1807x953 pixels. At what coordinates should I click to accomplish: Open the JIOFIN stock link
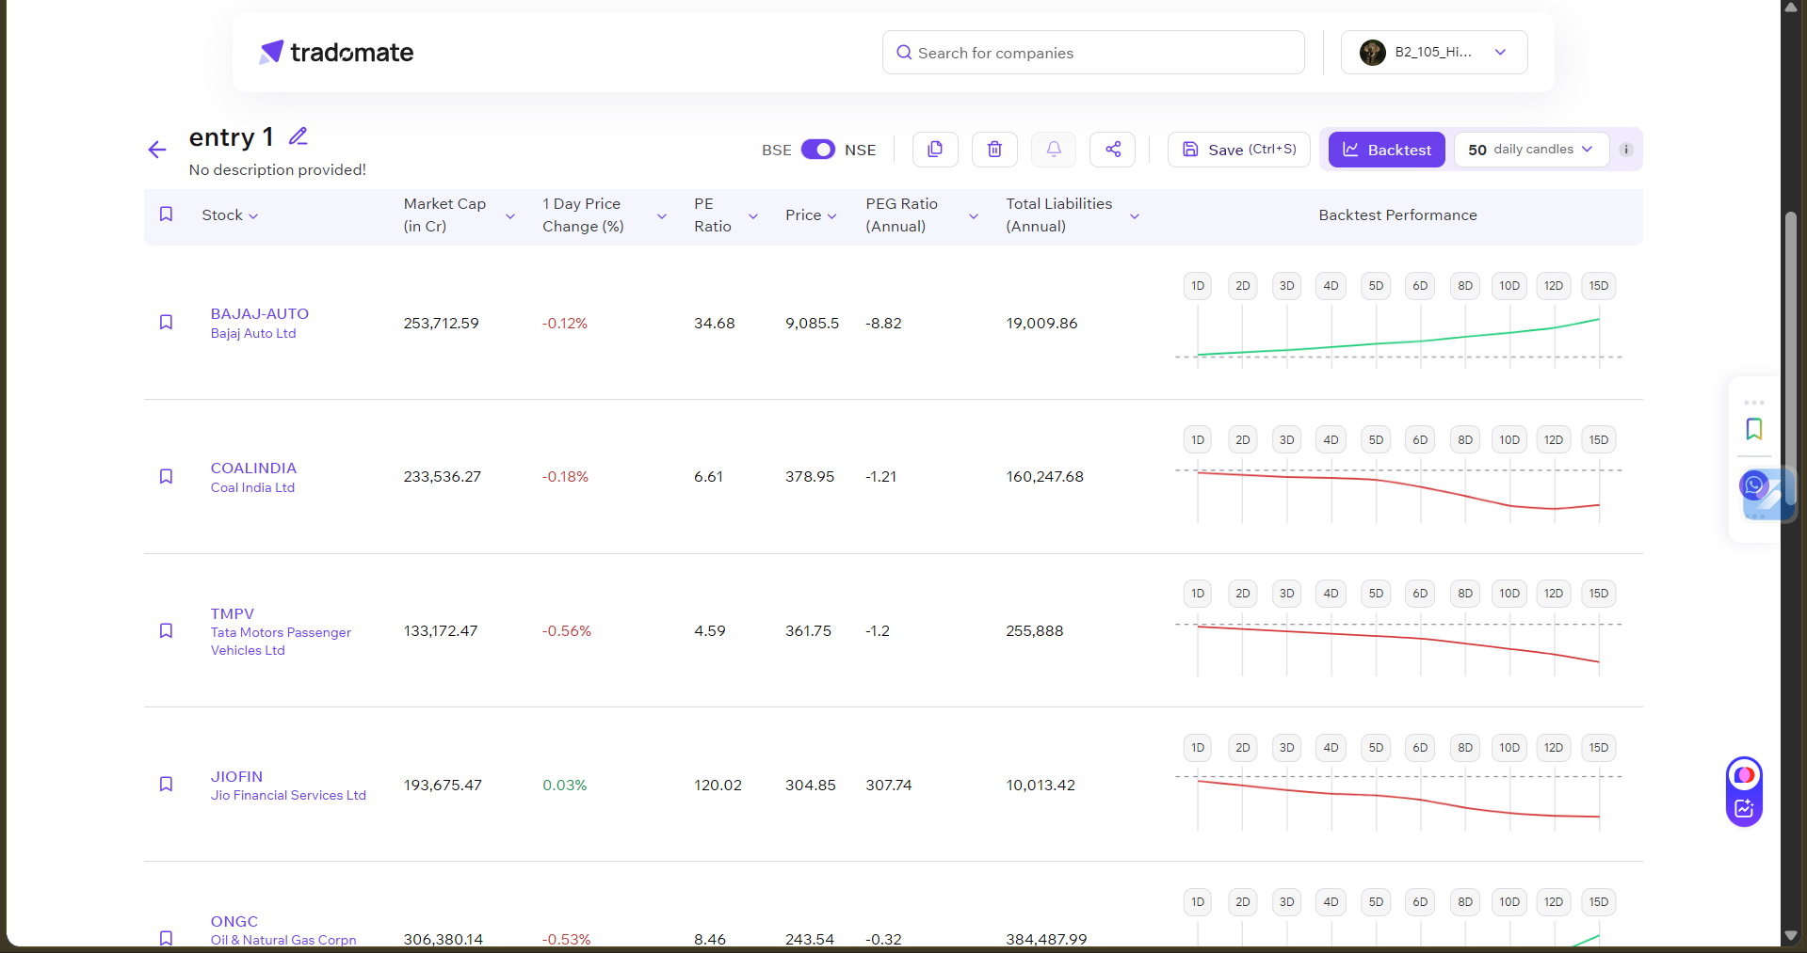pyautogui.click(x=236, y=777)
